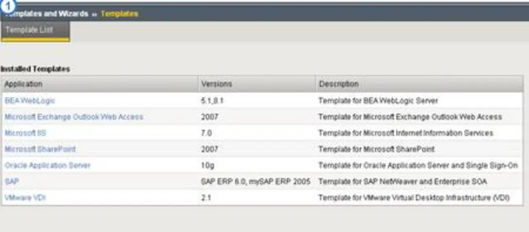This screenshot has width=529, height=232.
Task: Open the Microsoft SharePoint template link
Action: (40, 149)
